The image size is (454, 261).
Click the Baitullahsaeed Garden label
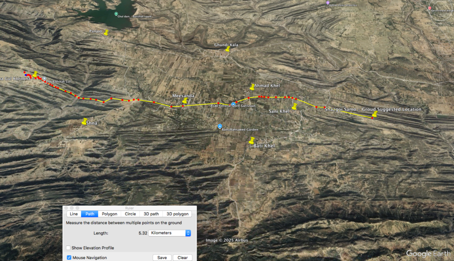click(240, 130)
